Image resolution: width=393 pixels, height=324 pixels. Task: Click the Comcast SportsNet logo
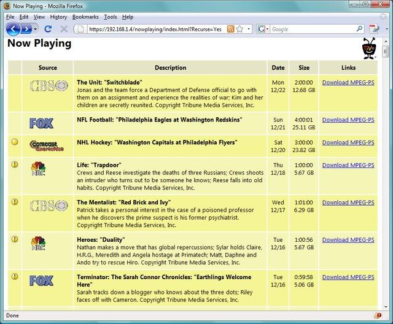pyautogui.click(x=47, y=145)
